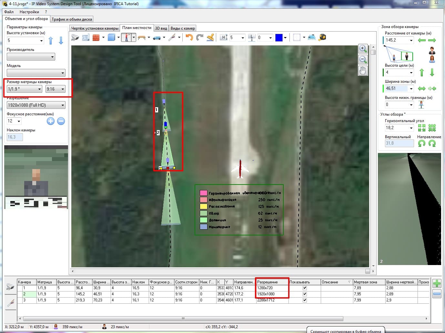Image resolution: width=445 pixels, height=333 pixels.
Task: Click the 3D field-of-view preview
Action: pyautogui.click(x=409, y=209)
